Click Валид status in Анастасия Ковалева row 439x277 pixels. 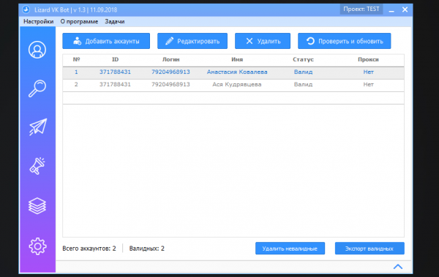coord(303,72)
